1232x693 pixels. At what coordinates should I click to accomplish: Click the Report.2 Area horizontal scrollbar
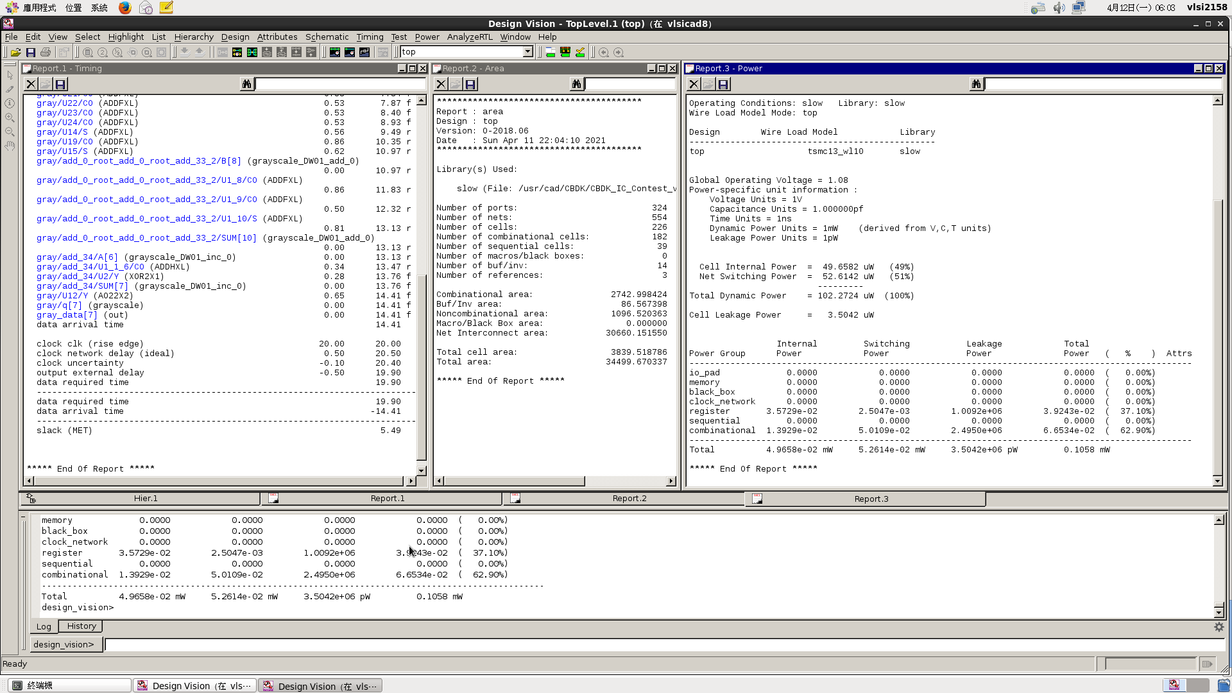513,481
